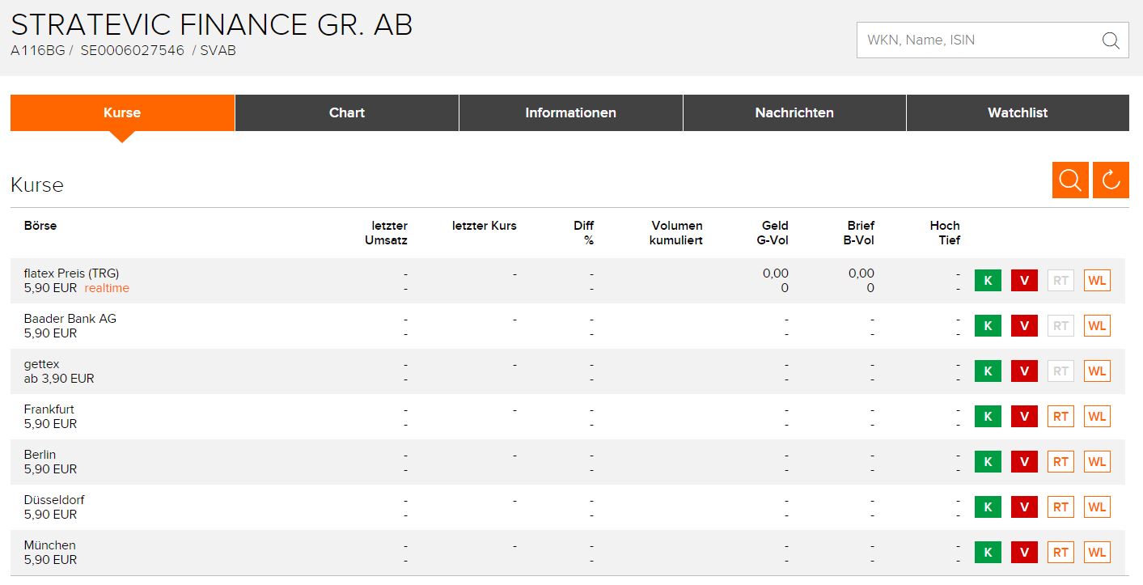
Task: Click red V button for München
Action: (1024, 553)
